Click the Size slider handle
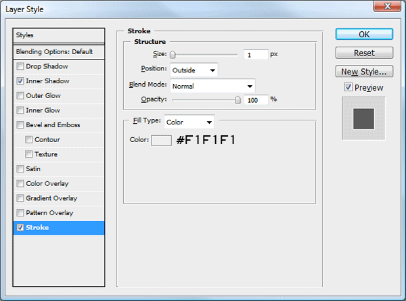This screenshot has height=301, width=406. click(173, 55)
